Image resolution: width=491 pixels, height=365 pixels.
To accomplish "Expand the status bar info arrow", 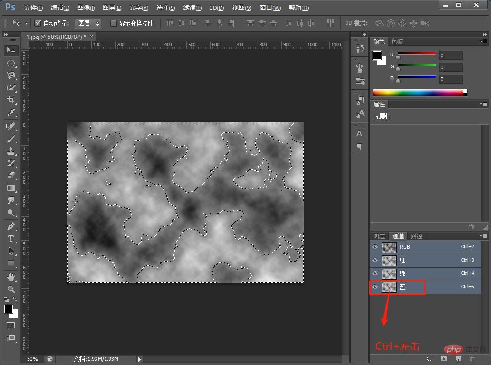I will (x=140, y=359).
